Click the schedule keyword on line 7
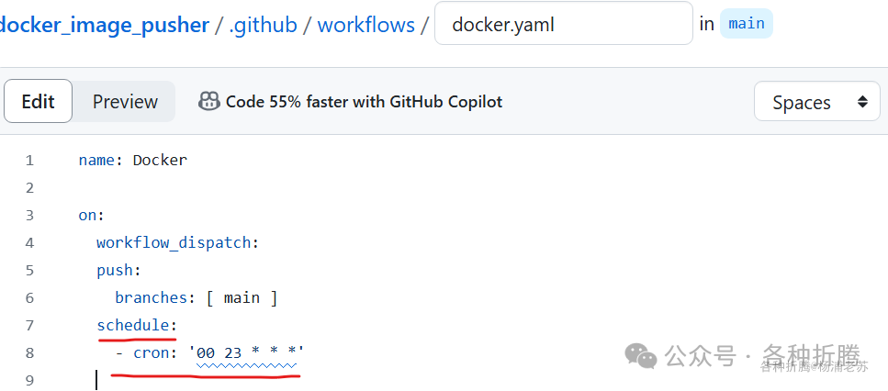The height and width of the screenshot is (391, 888). (132, 325)
